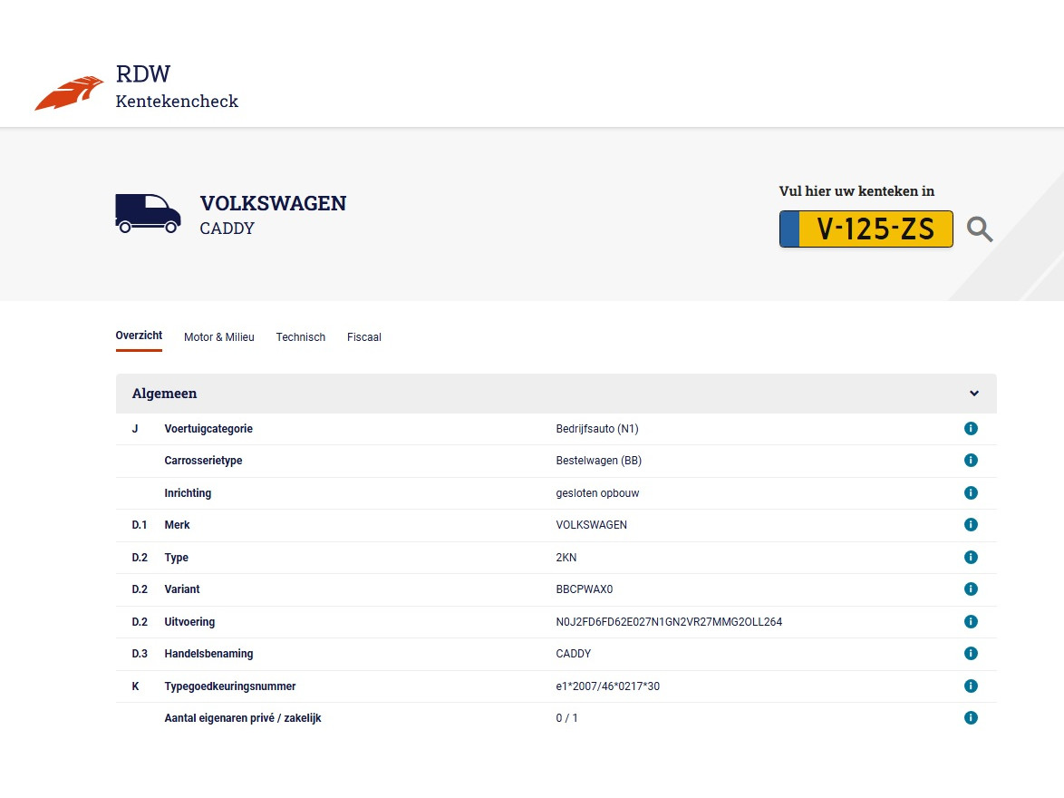
Task: Click the N0J2FD6FD62E027N1GN2VR27MMG2OLL264 value
Action: (x=669, y=623)
